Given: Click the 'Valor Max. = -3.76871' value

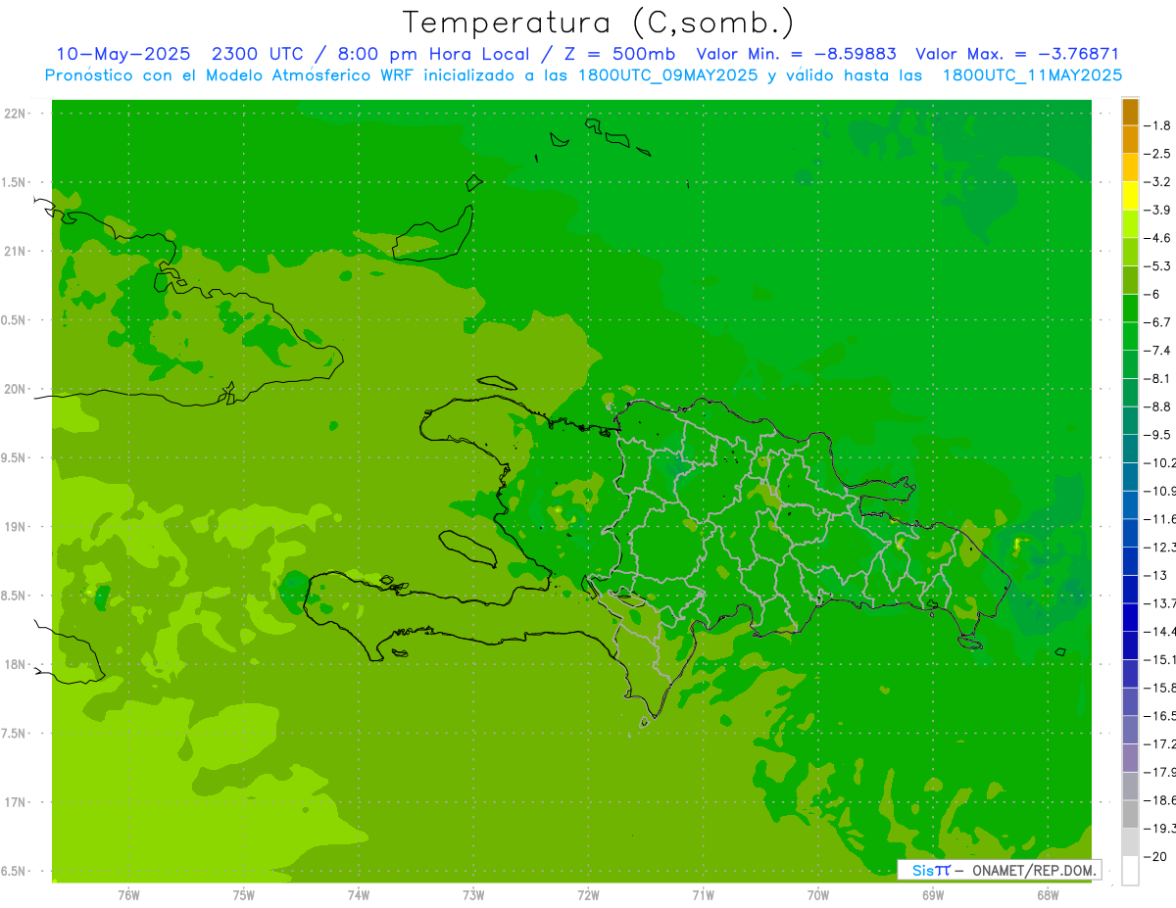Looking at the screenshot, I should [1017, 55].
